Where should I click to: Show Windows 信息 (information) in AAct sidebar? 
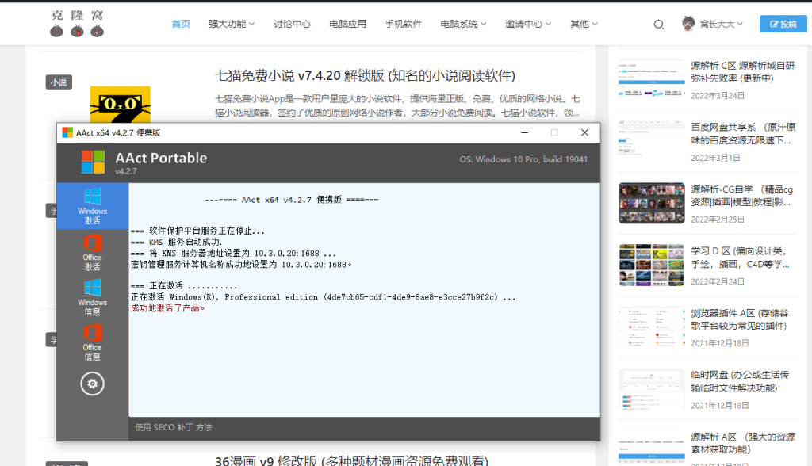click(92, 297)
